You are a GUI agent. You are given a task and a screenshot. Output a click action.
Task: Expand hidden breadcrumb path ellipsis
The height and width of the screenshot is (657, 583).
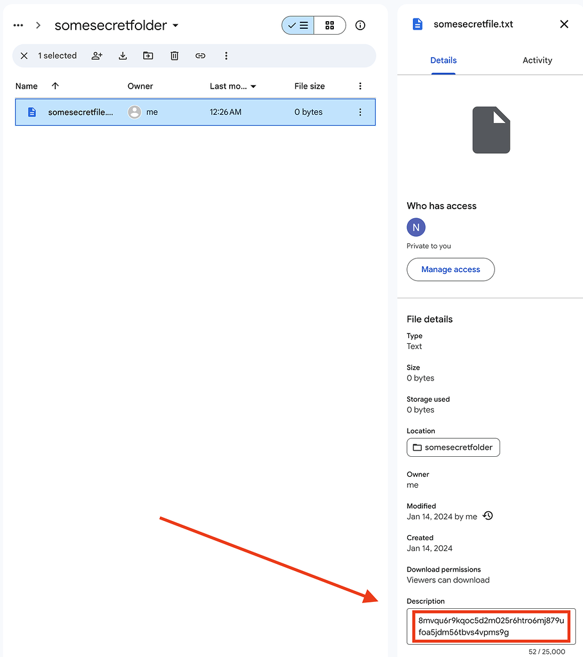click(18, 26)
